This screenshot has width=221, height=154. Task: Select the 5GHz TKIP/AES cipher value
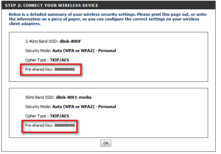coord(60,116)
